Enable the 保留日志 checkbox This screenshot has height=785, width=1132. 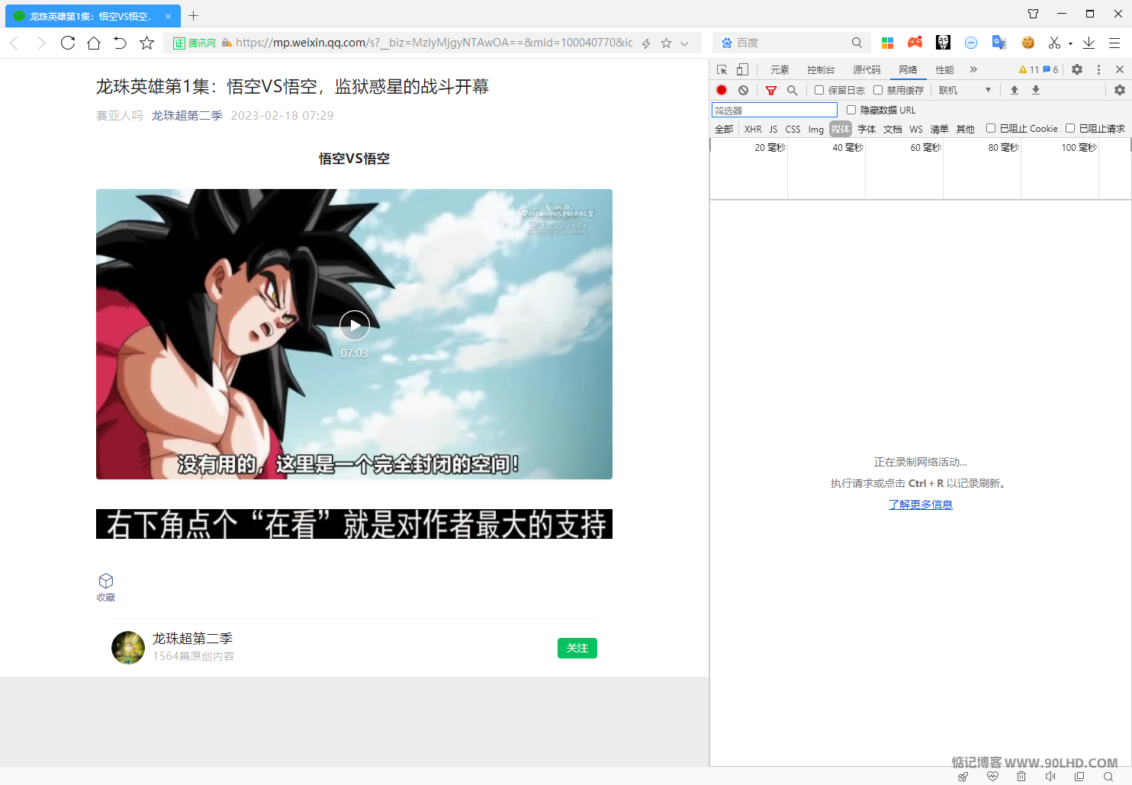tap(819, 90)
